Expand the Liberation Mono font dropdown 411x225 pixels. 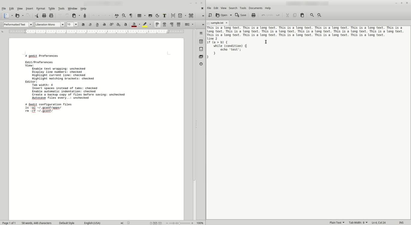pos(63,25)
